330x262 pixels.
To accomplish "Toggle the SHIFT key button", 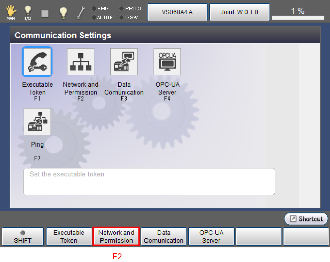I will pyautogui.click(x=23, y=236).
